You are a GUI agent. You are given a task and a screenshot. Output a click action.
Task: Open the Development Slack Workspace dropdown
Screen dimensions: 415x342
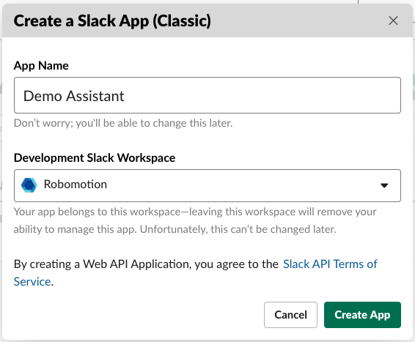coord(207,185)
